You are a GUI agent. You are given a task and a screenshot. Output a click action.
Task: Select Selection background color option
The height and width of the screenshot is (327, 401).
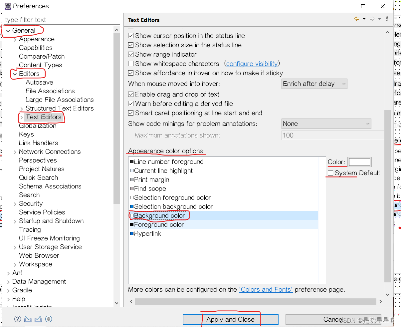tap(171, 206)
